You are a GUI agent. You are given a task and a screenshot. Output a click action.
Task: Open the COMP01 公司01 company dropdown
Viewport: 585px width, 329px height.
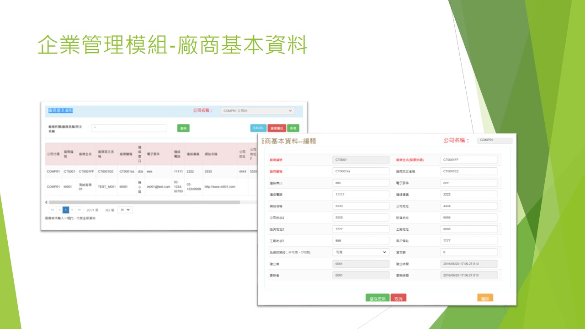[258, 111]
